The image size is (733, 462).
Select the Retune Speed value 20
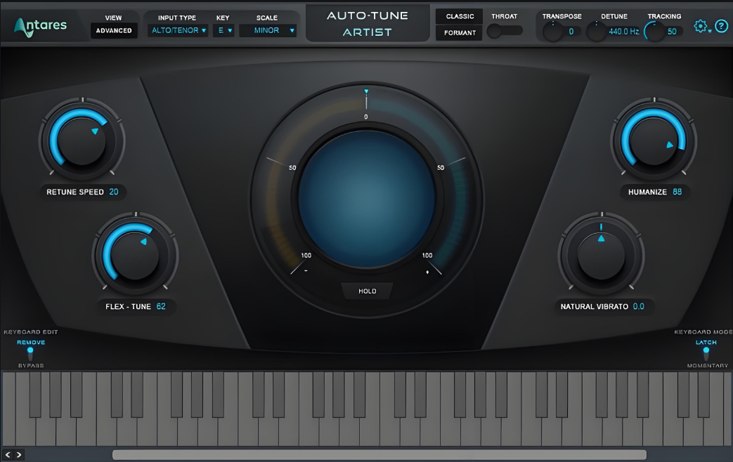tap(114, 192)
